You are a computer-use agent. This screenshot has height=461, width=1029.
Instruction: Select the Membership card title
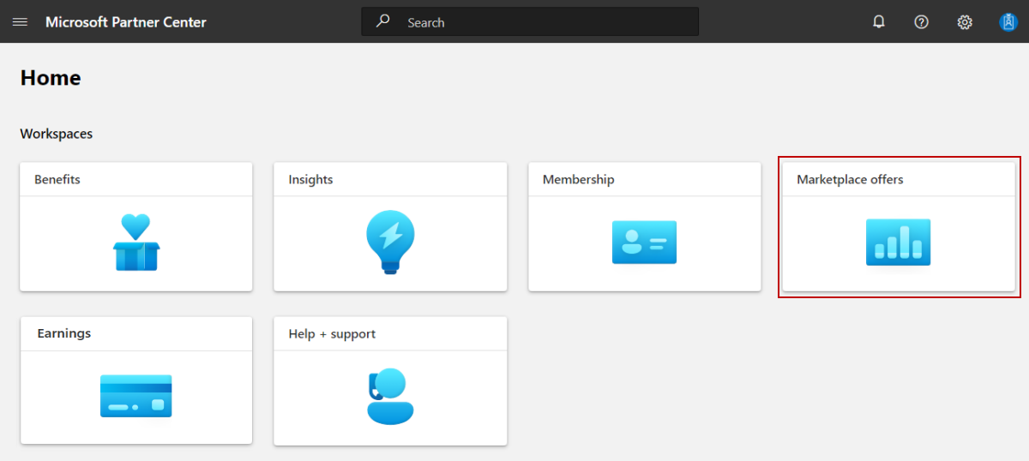coord(578,180)
